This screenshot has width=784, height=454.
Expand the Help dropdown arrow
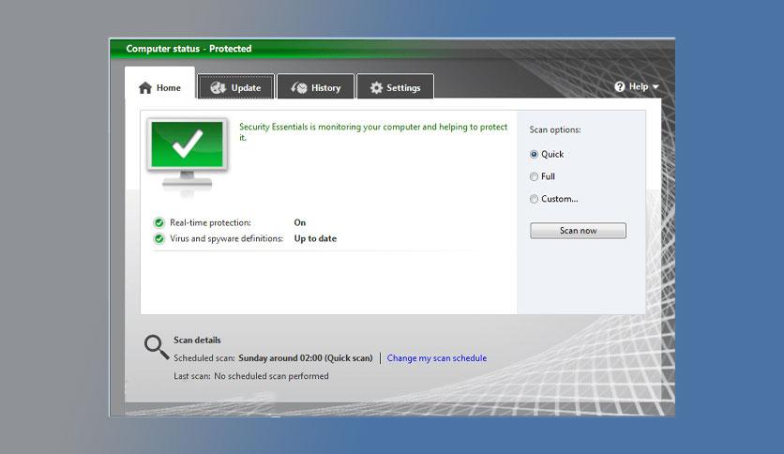656,87
